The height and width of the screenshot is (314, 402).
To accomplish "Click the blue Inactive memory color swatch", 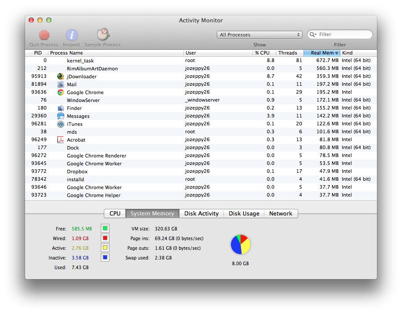I will point(105,257).
